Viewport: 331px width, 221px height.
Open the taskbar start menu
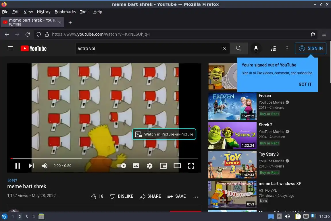[4, 217]
